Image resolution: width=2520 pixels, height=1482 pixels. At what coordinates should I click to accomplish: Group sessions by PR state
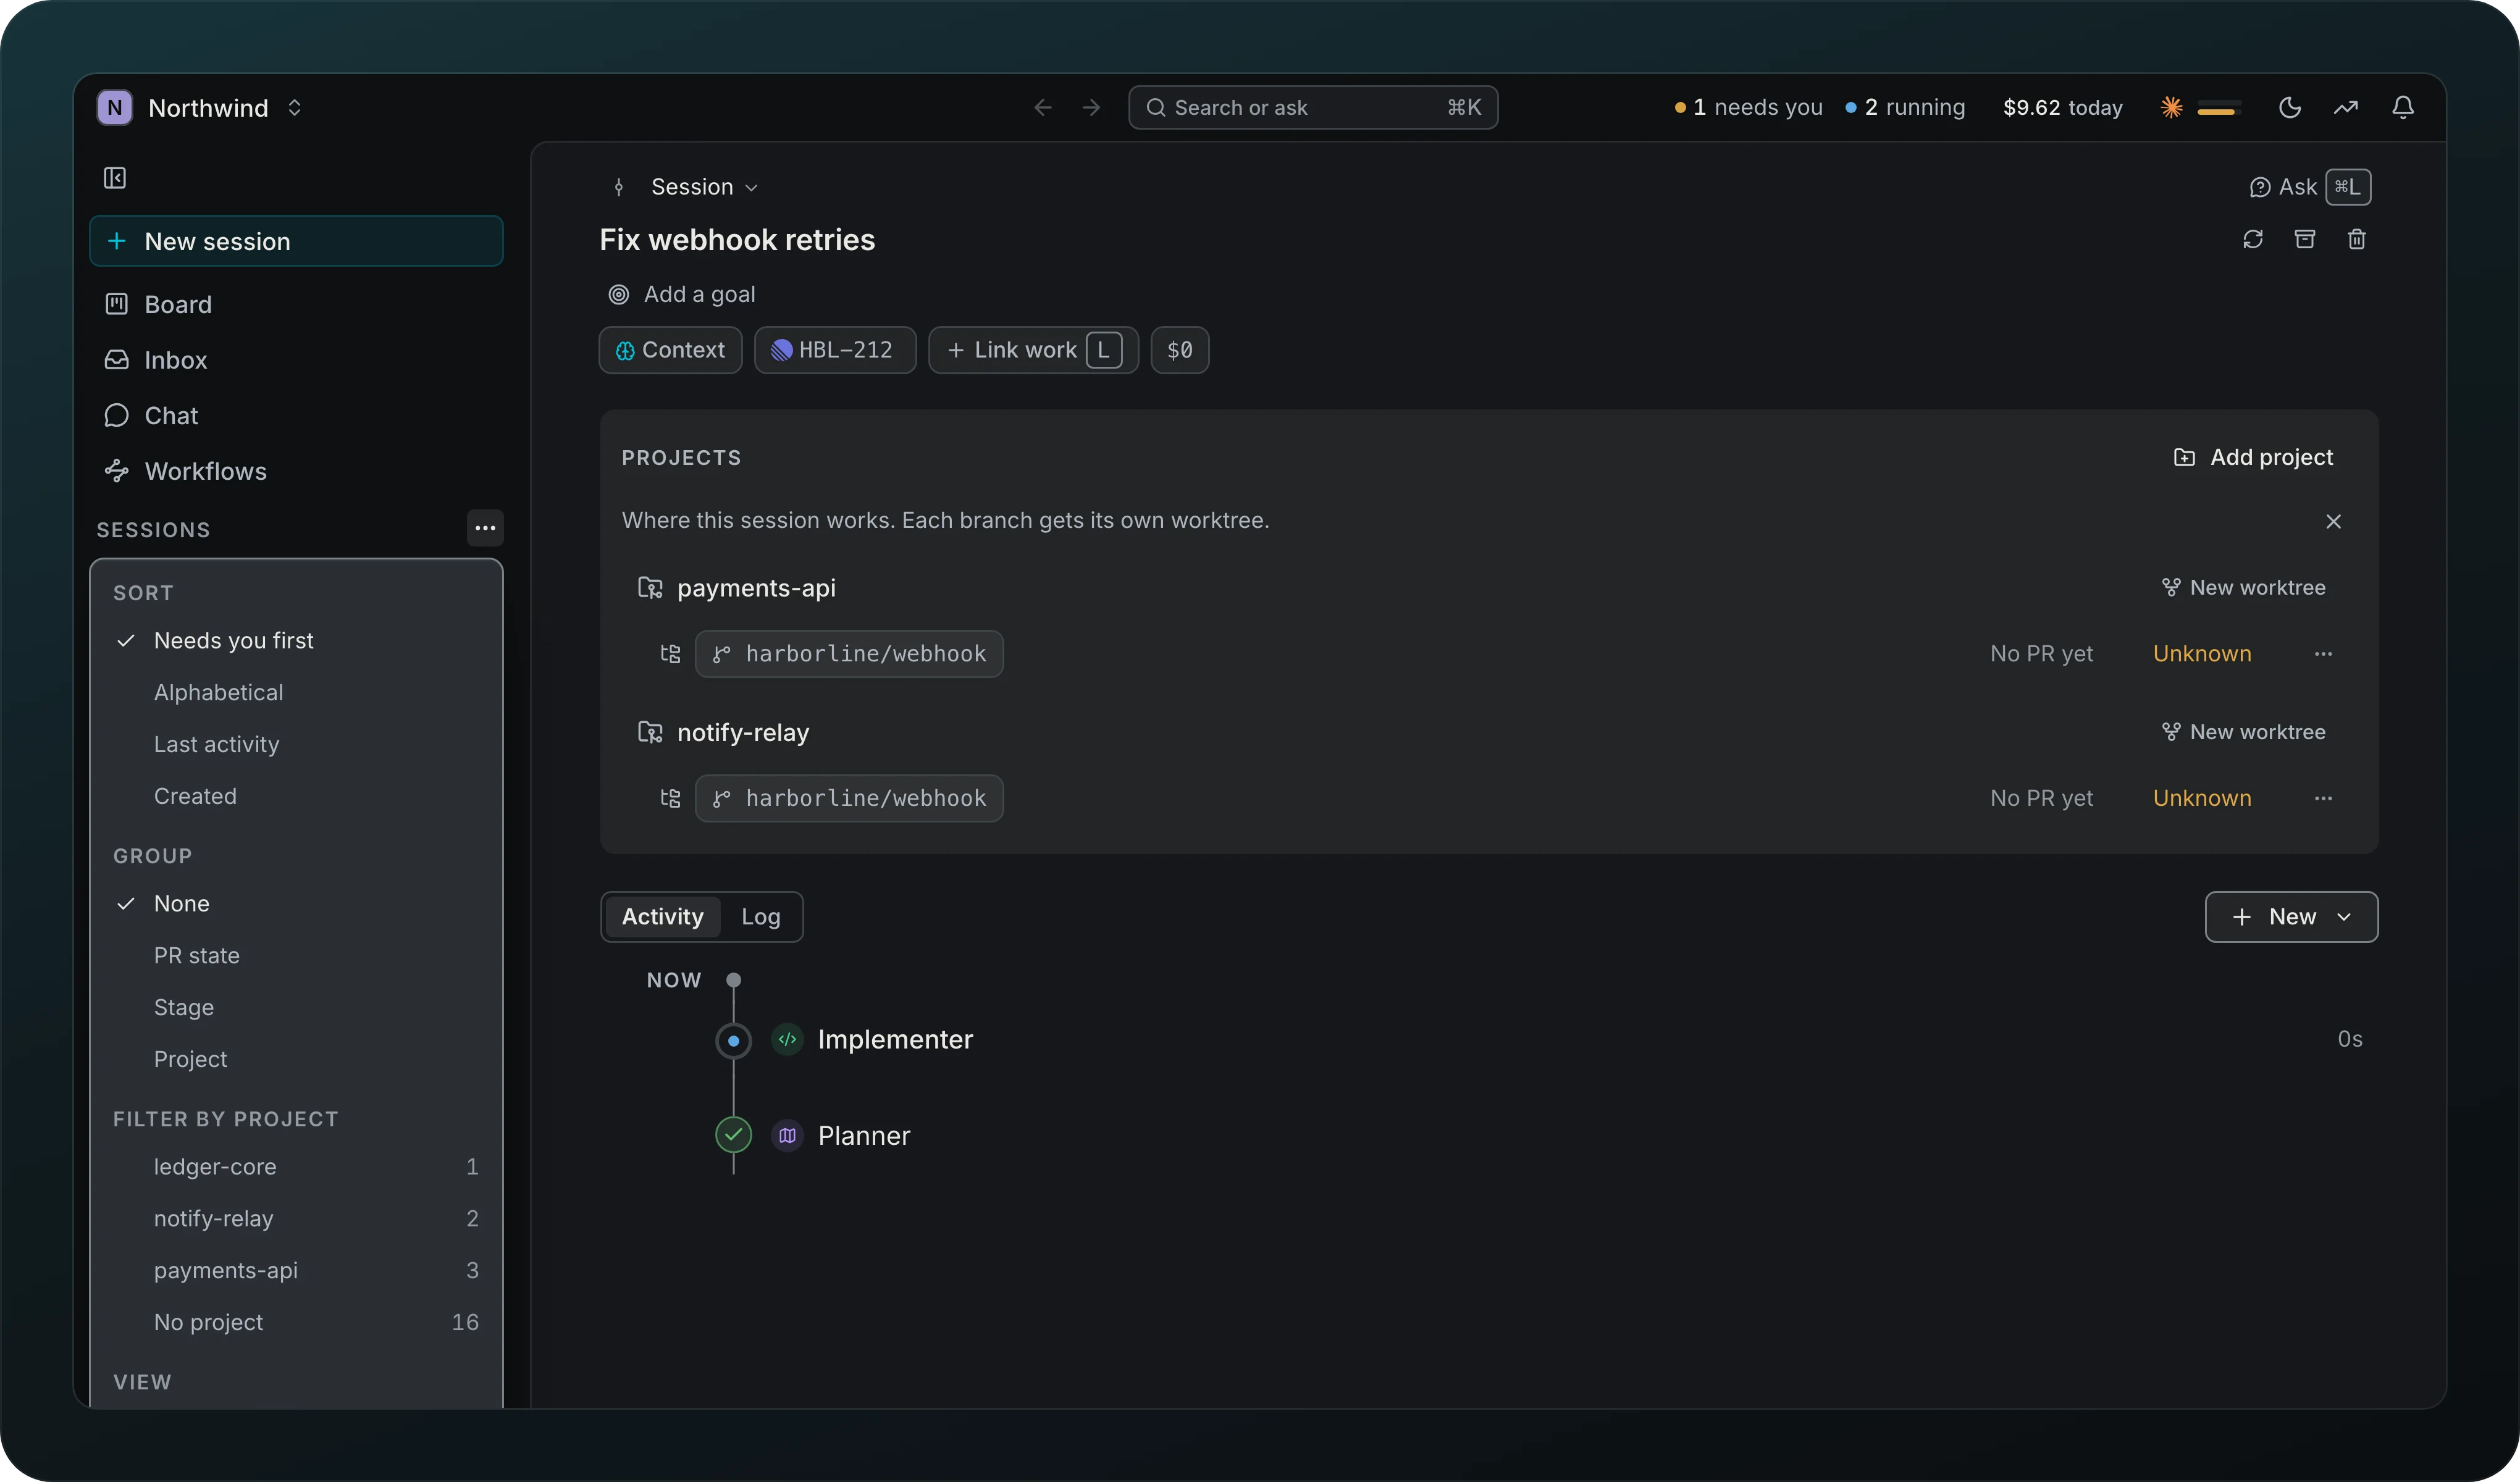coord(296,955)
